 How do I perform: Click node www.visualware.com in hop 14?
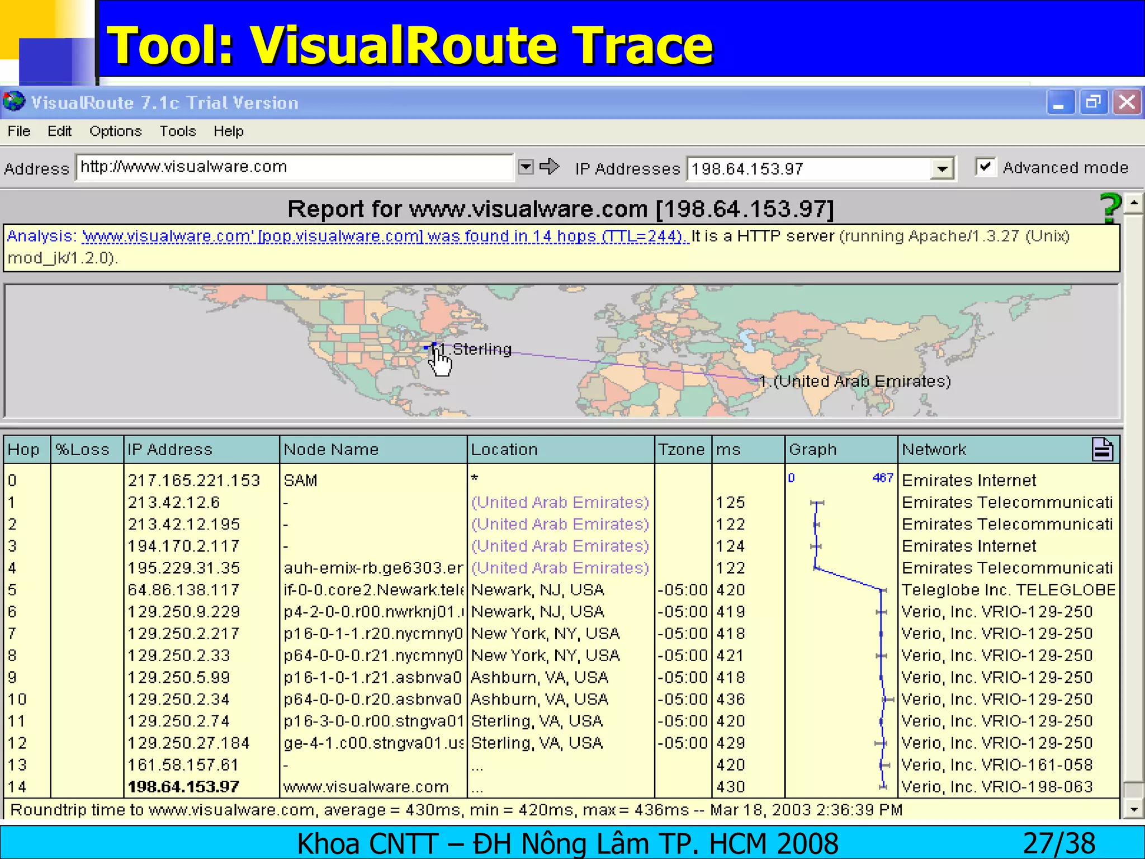pyautogui.click(x=366, y=787)
